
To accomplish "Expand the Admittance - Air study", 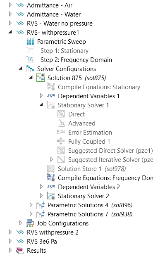I will point(10,5).
